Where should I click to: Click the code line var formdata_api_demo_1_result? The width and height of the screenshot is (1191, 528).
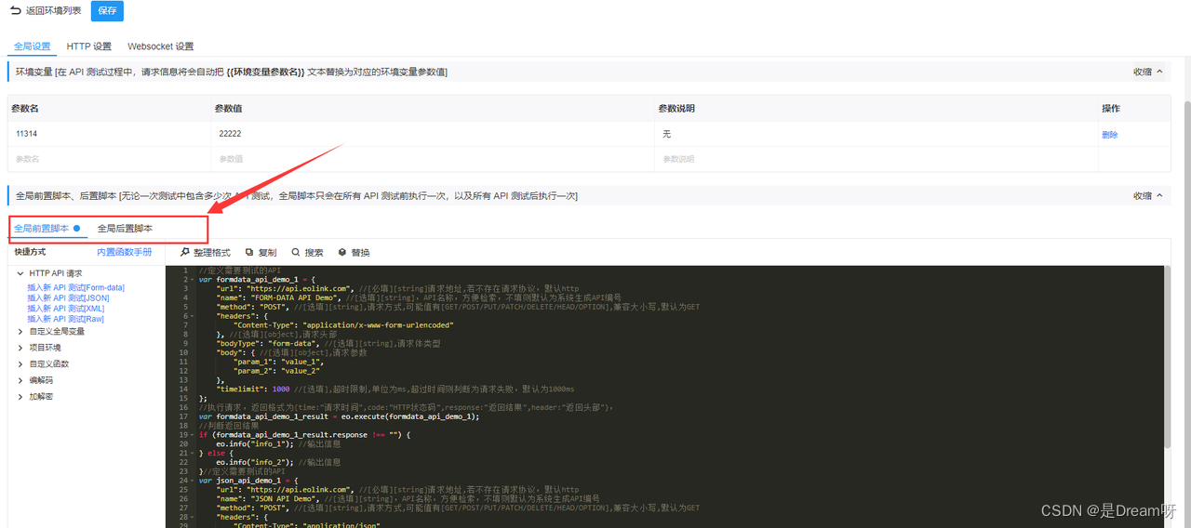pos(339,416)
